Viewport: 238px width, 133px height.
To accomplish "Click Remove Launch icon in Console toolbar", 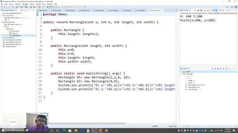I will pos(198,10).
